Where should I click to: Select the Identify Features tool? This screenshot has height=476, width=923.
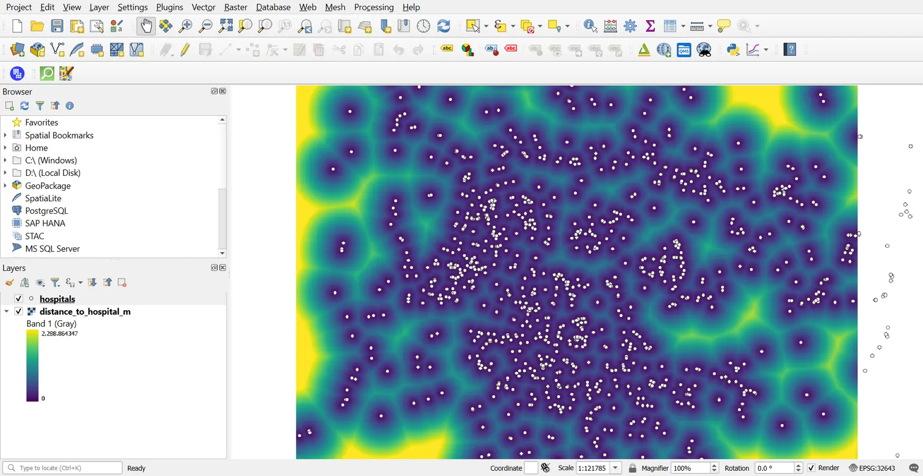[590, 26]
